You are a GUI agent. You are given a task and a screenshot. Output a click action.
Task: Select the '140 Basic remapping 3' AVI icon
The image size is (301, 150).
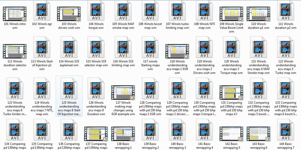pyautogui.click(x=177, y=130)
